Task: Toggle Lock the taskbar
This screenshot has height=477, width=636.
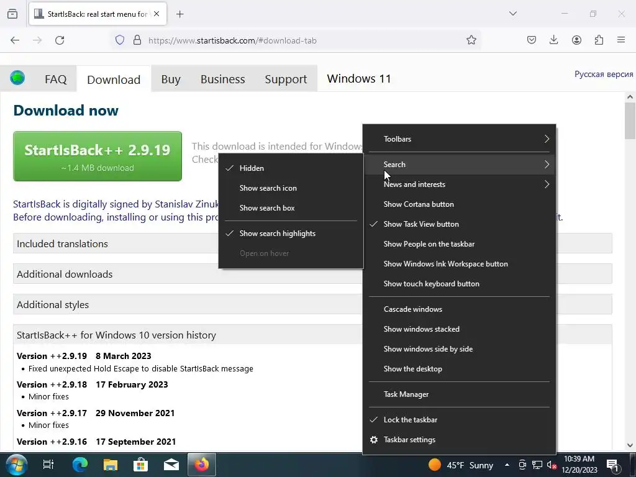Action: click(x=459, y=420)
